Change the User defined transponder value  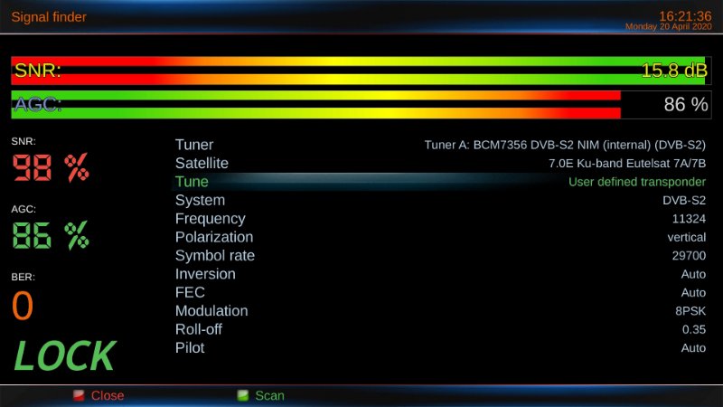tap(637, 182)
